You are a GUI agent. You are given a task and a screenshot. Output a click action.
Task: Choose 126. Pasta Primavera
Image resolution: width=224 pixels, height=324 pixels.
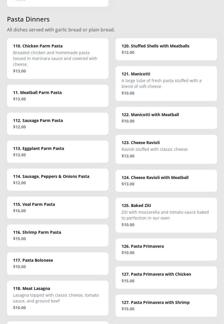[166, 249]
